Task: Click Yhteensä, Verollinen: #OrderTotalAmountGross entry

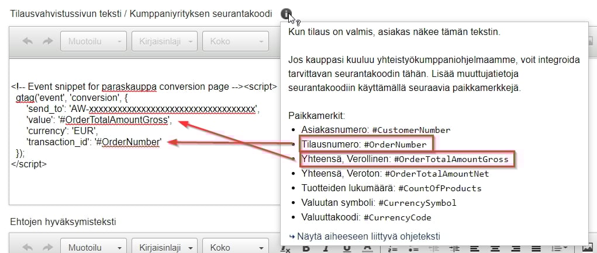Action: (x=406, y=159)
